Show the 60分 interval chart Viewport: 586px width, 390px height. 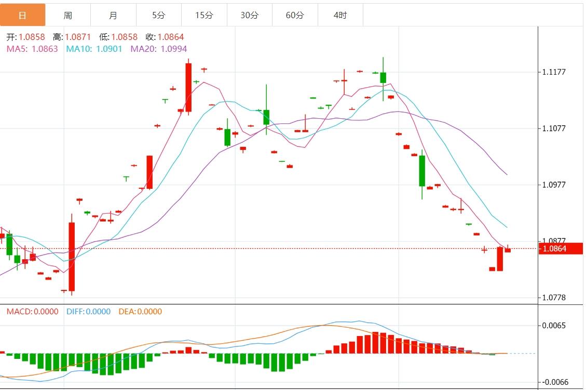click(295, 15)
